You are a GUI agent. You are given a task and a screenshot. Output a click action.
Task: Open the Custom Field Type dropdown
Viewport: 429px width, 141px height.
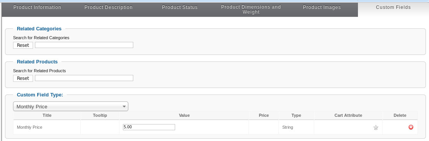click(x=71, y=106)
